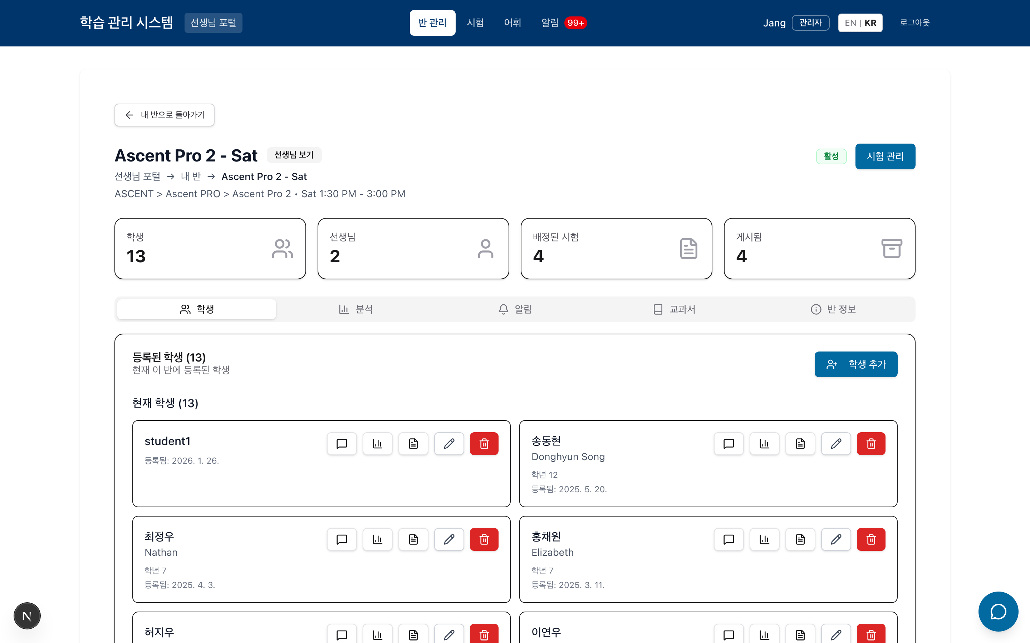
Task: Open the 교과서 tab
Action: pyautogui.click(x=674, y=309)
